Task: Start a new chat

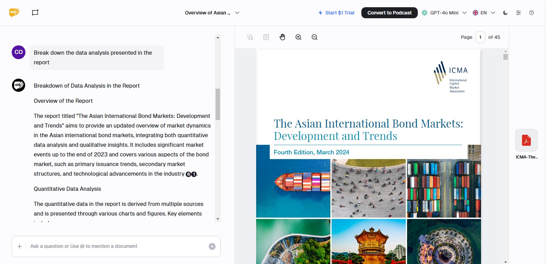Action: [35, 13]
